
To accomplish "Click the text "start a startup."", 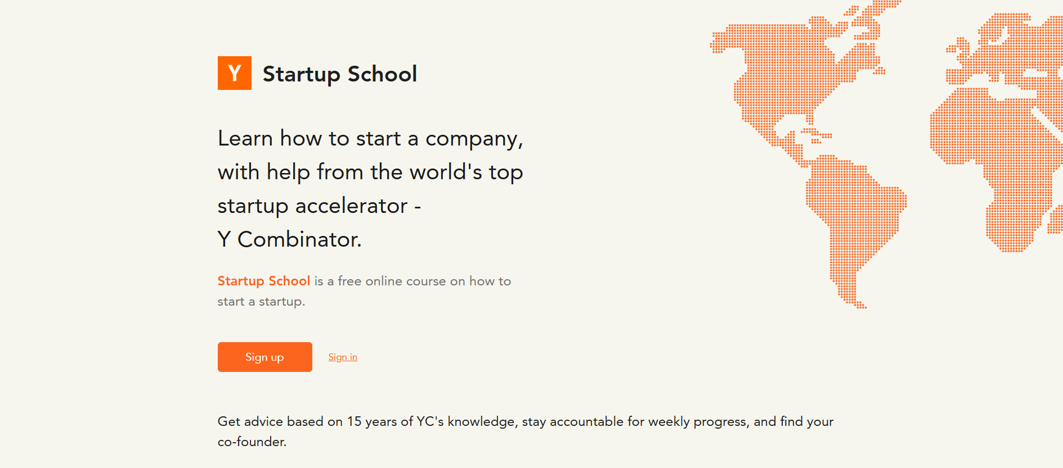I will 261,302.
